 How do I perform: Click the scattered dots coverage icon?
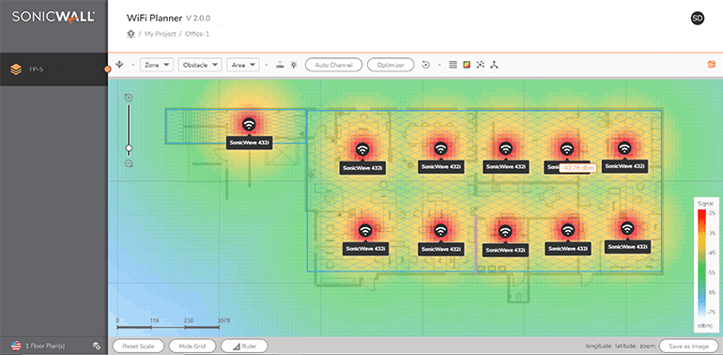(x=481, y=65)
